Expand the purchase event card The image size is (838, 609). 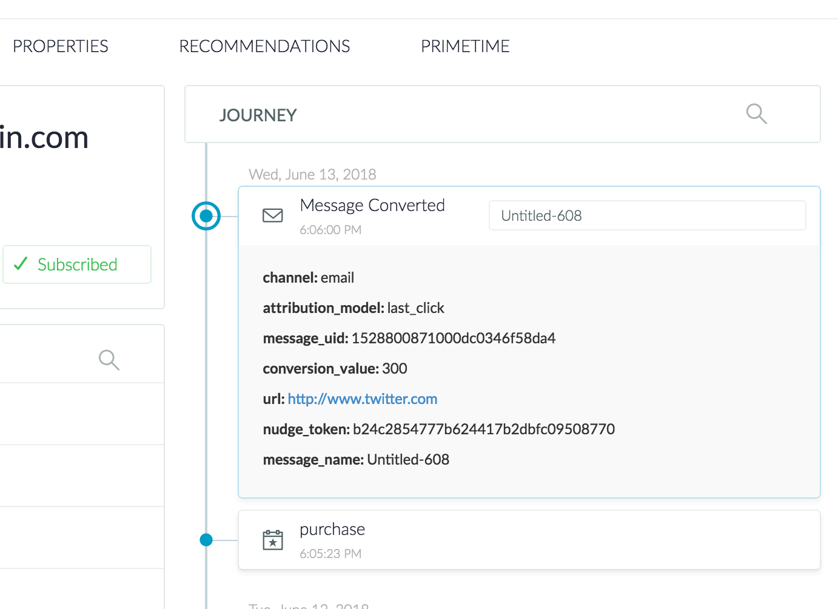(528, 540)
